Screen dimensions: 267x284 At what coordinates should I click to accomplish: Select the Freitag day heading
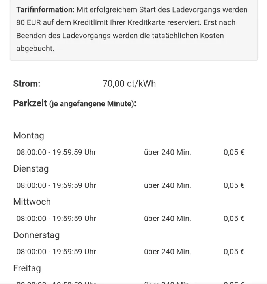click(27, 269)
